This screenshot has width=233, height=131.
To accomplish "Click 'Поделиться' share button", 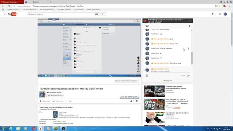I will click(58, 101).
